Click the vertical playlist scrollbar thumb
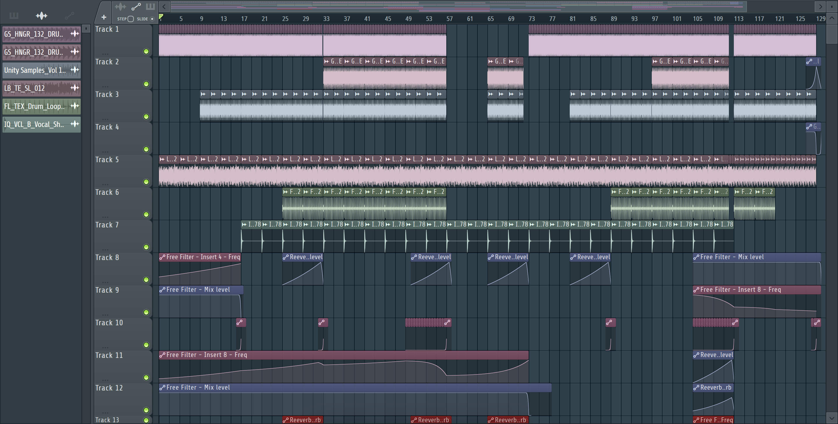The width and height of the screenshot is (838, 424). pyautogui.click(x=832, y=33)
